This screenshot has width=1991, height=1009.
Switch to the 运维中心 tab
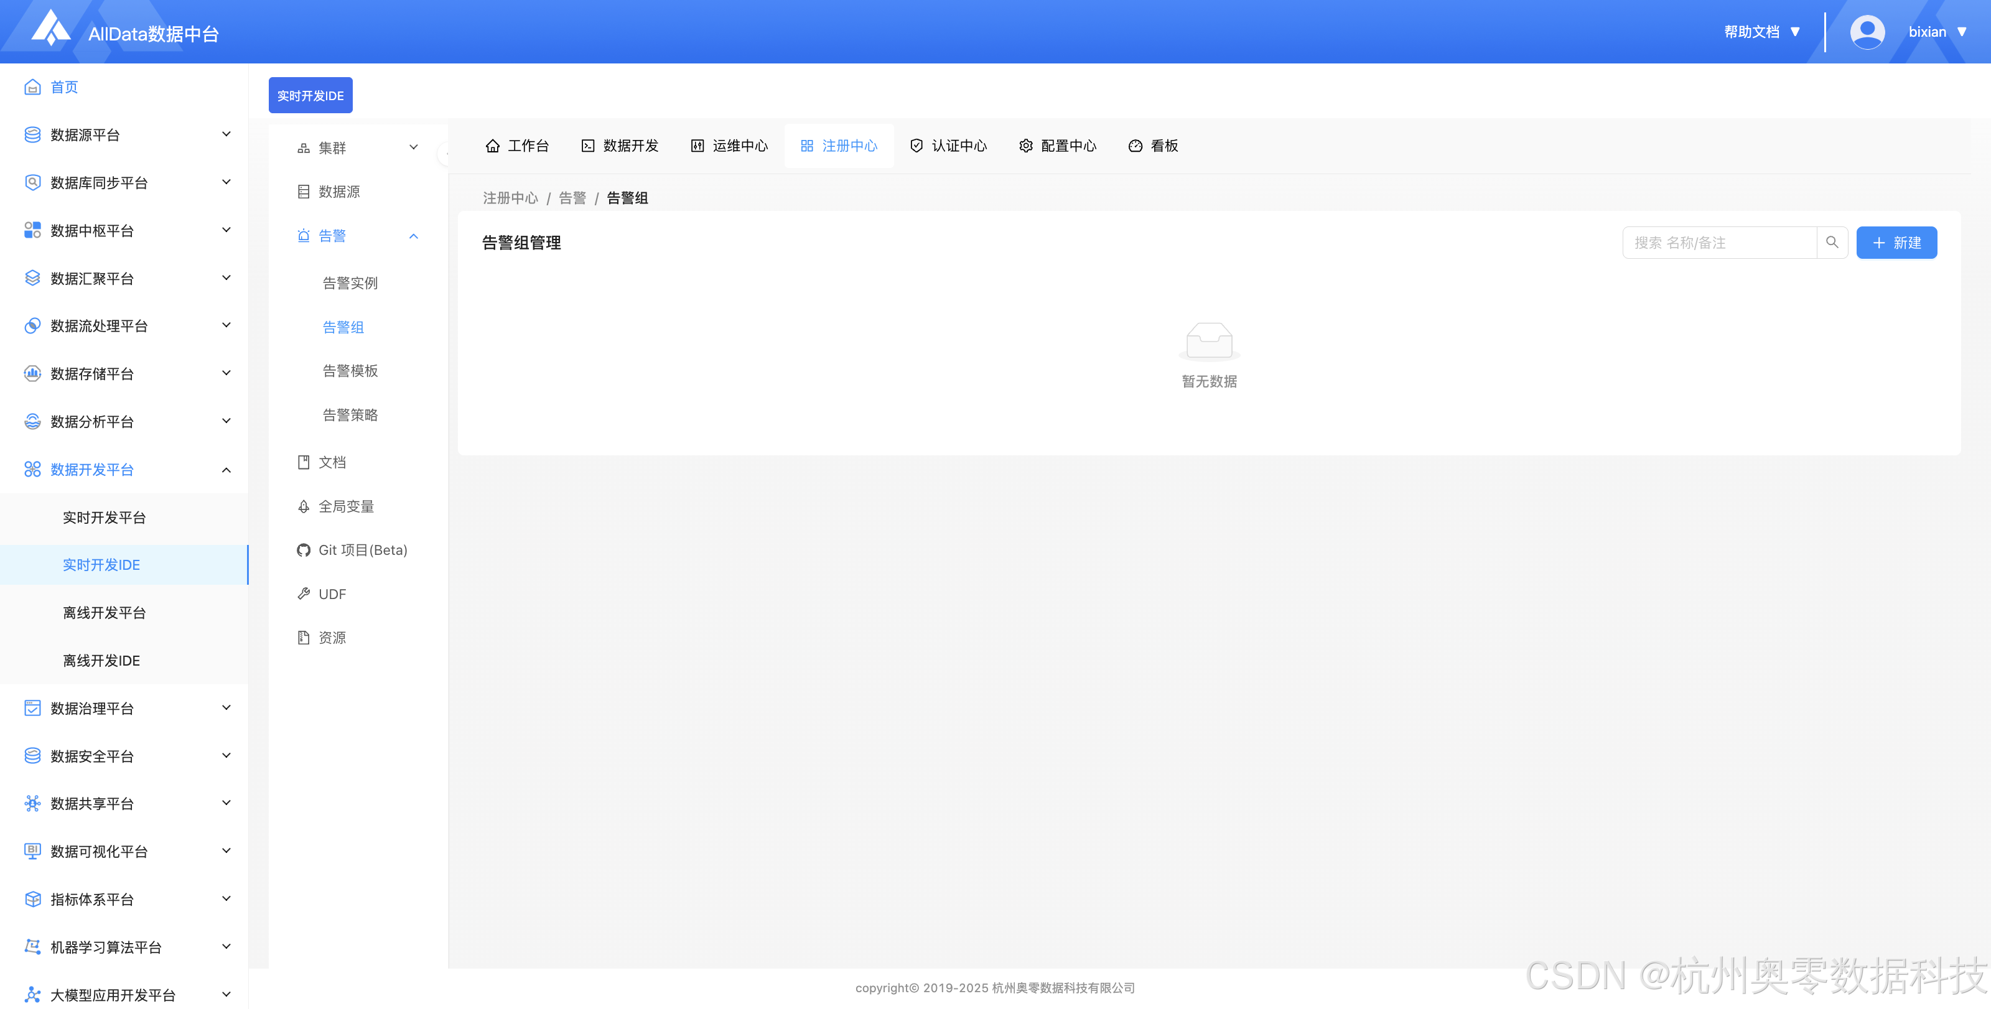(729, 146)
